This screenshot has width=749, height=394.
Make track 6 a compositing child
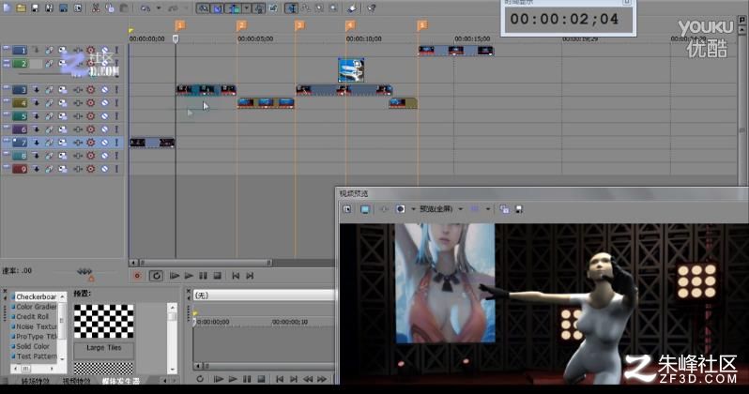click(x=36, y=129)
